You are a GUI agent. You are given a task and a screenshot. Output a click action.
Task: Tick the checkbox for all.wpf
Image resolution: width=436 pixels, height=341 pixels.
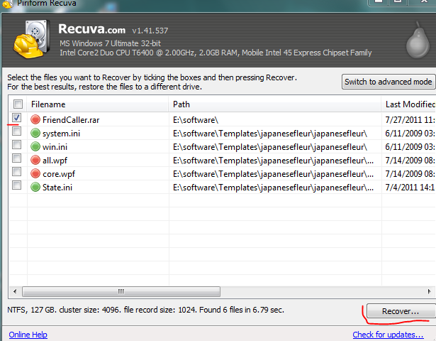(x=17, y=158)
